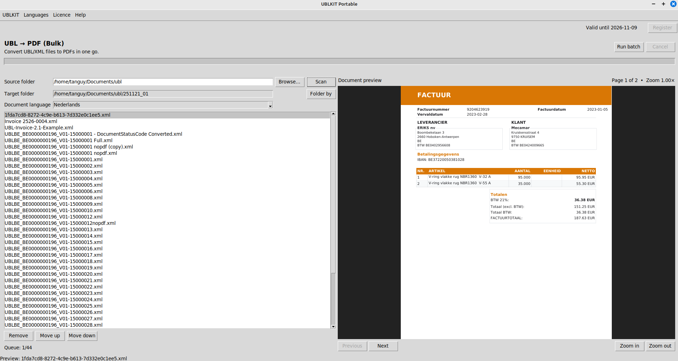The image size is (678, 361).
Task: Select Invoice 2526-0004.xml in the file list
Action: tap(31, 121)
